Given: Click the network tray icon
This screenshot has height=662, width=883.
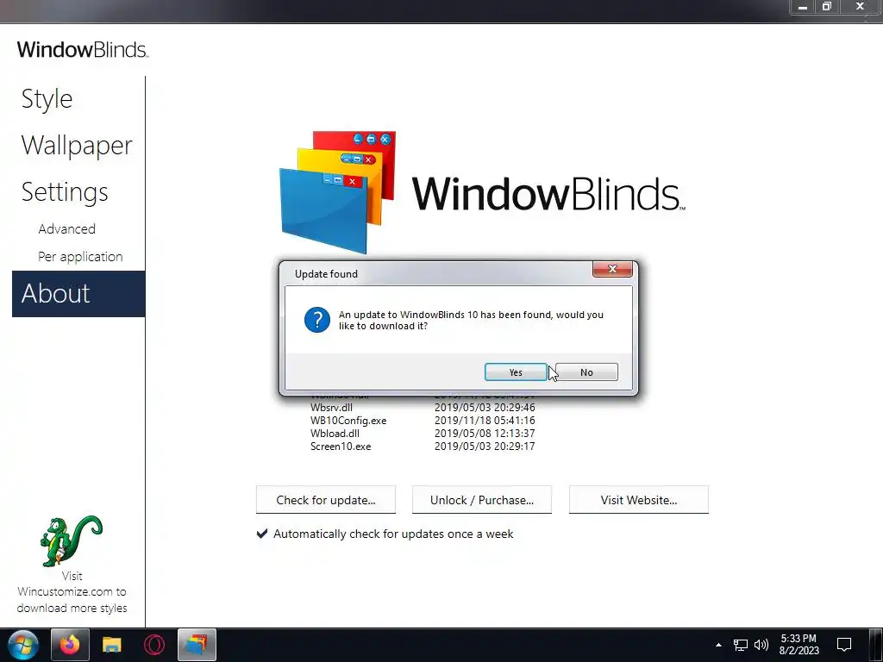Looking at the screenshot, I should coord(741,645).
